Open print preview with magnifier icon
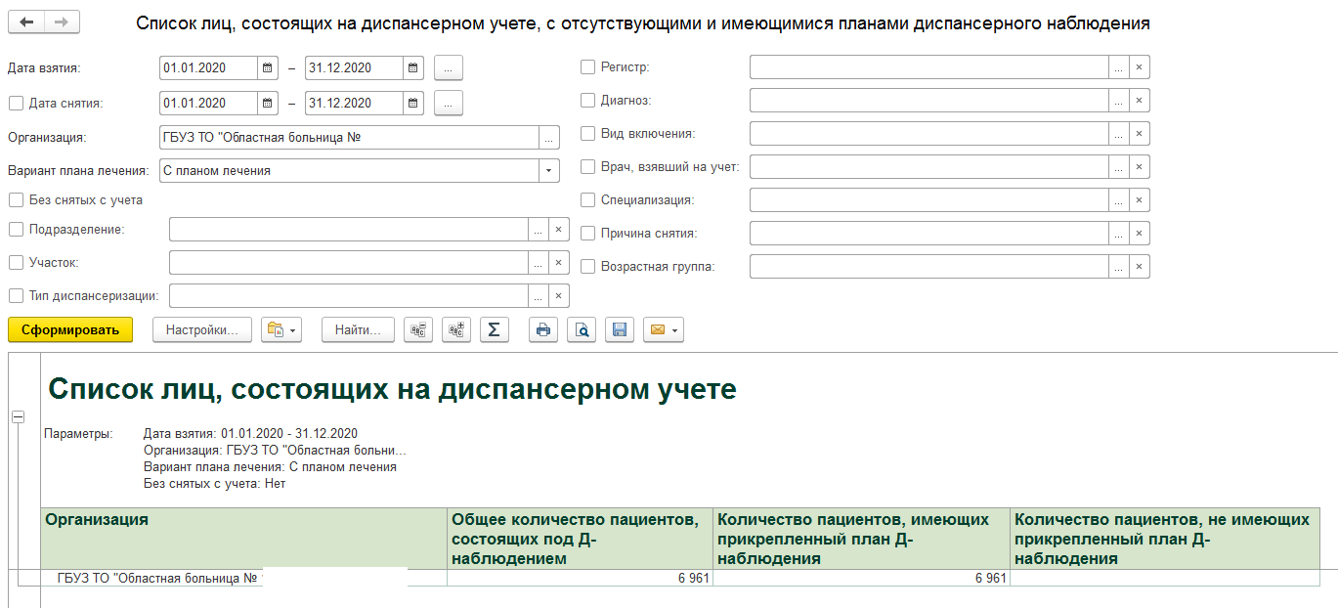 [582, 330]
